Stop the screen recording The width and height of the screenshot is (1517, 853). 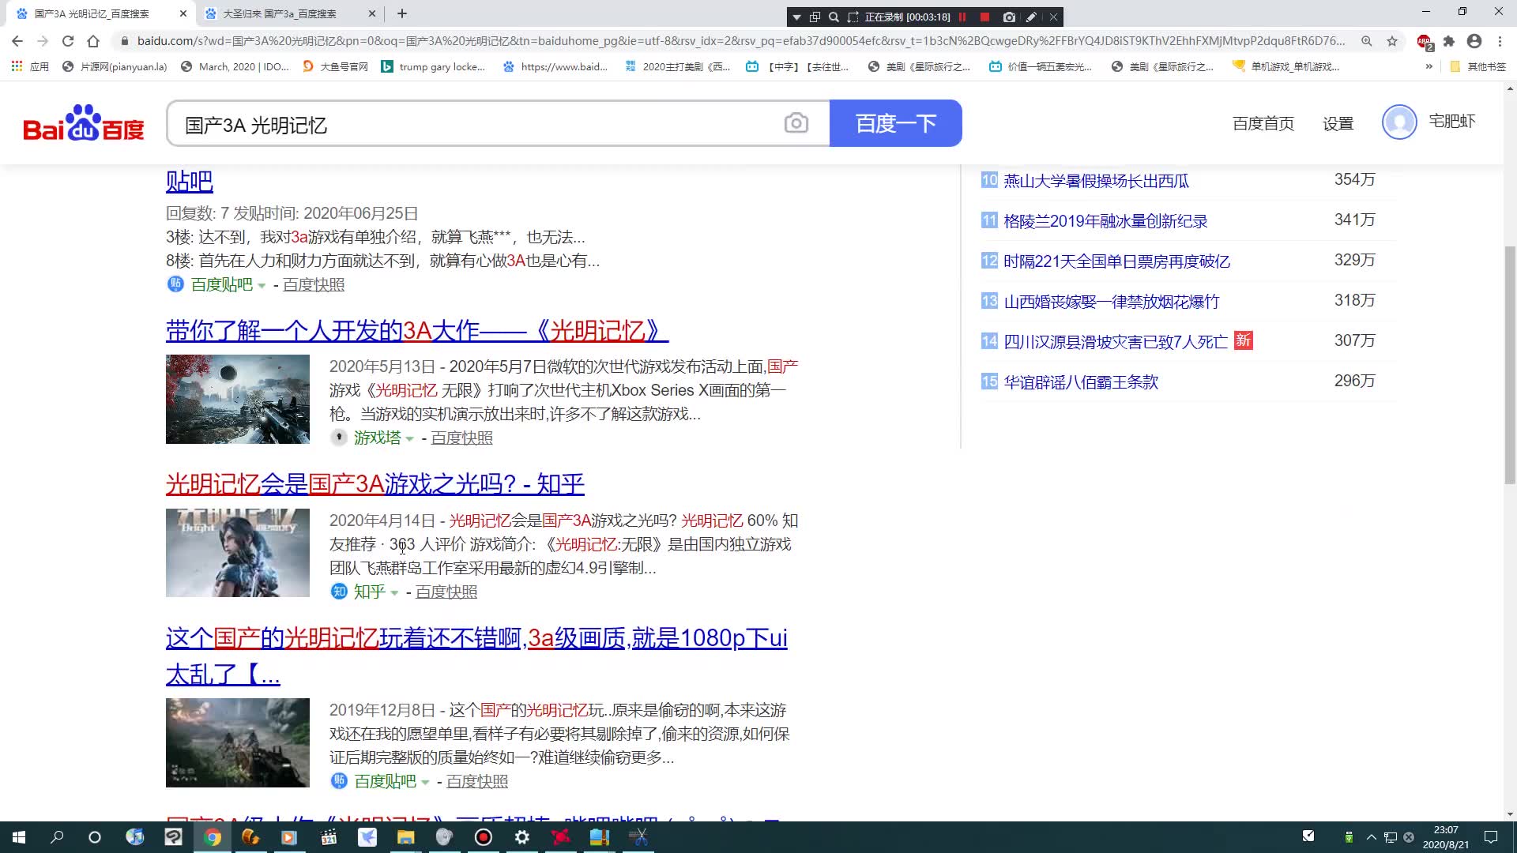[984, 17]
